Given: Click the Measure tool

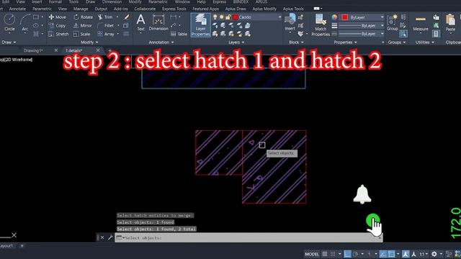Looking at the screenshot, I should 421,23.
